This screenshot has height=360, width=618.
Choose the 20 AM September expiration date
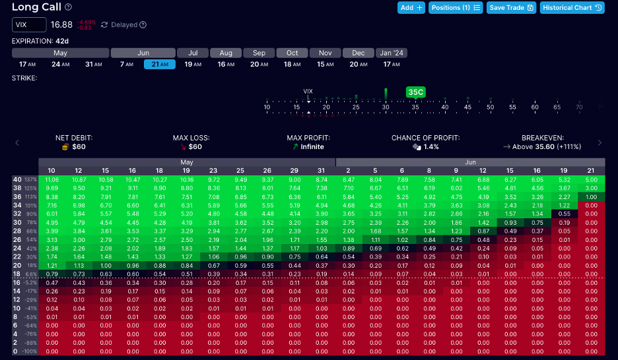[x=259, y=64]
